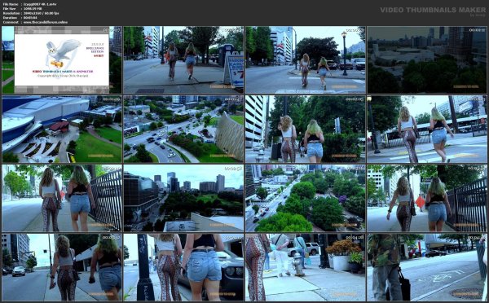Select the dark aerial city skyline thumbnail
Image resolution: width=489 pixels, height=303 pixels.
pyautogui.click(x=427, y=59)
